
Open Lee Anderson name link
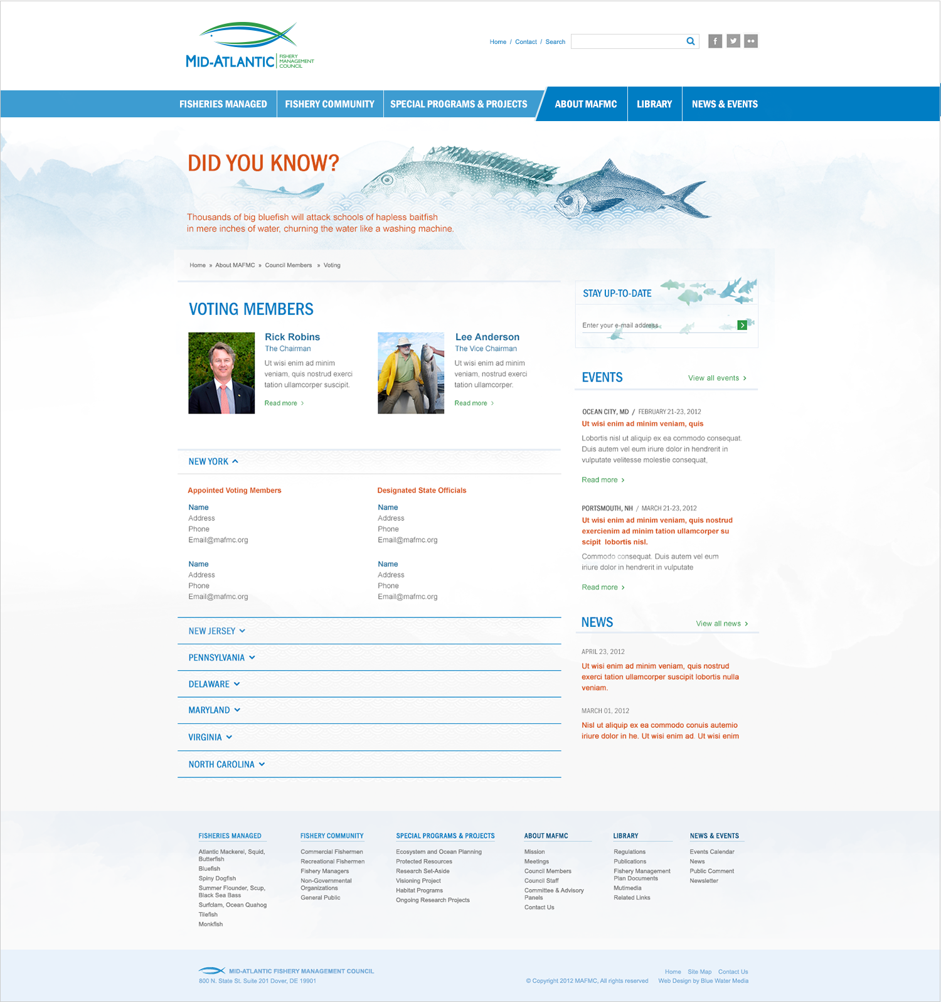coord(487,337)
